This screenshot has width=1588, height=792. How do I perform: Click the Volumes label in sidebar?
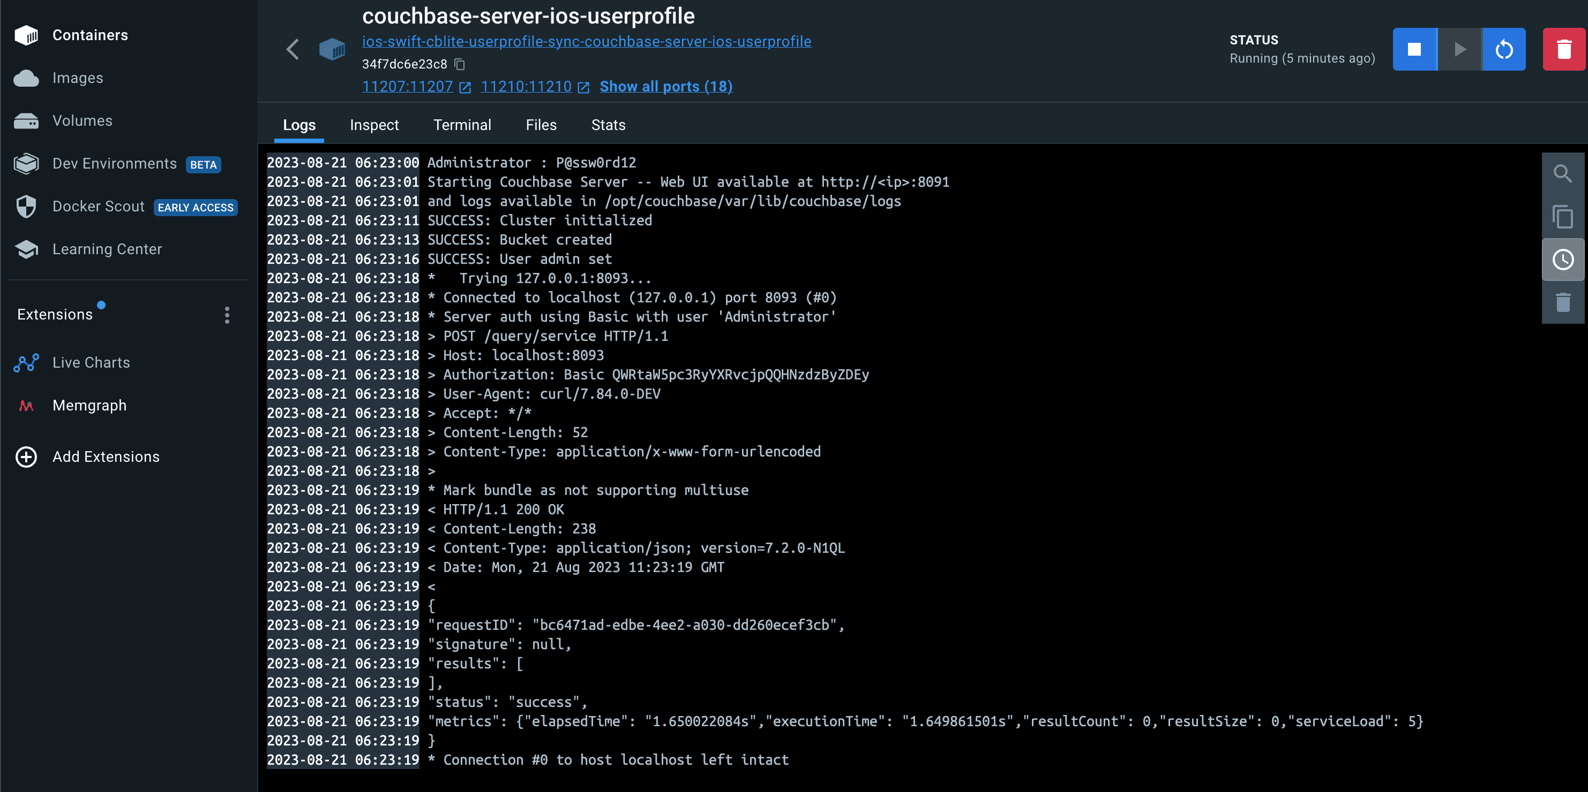point(82,121)
